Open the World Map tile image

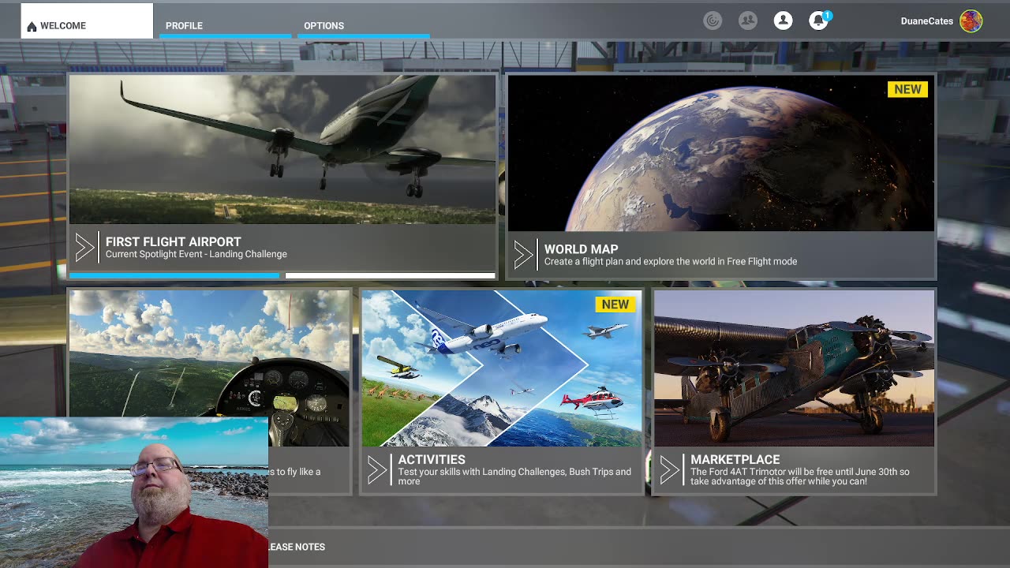tap(720, 153)
